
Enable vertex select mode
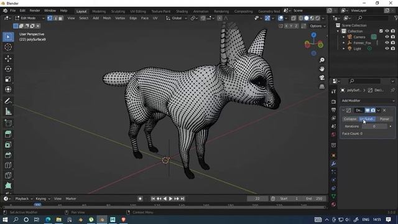(50, 18)
